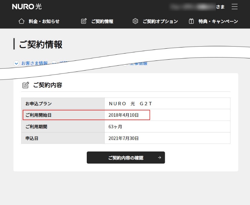Viewport: 250px width, 205px height.
Task: Click the NURO 光 G2T plan value
Action: point(130,103)
